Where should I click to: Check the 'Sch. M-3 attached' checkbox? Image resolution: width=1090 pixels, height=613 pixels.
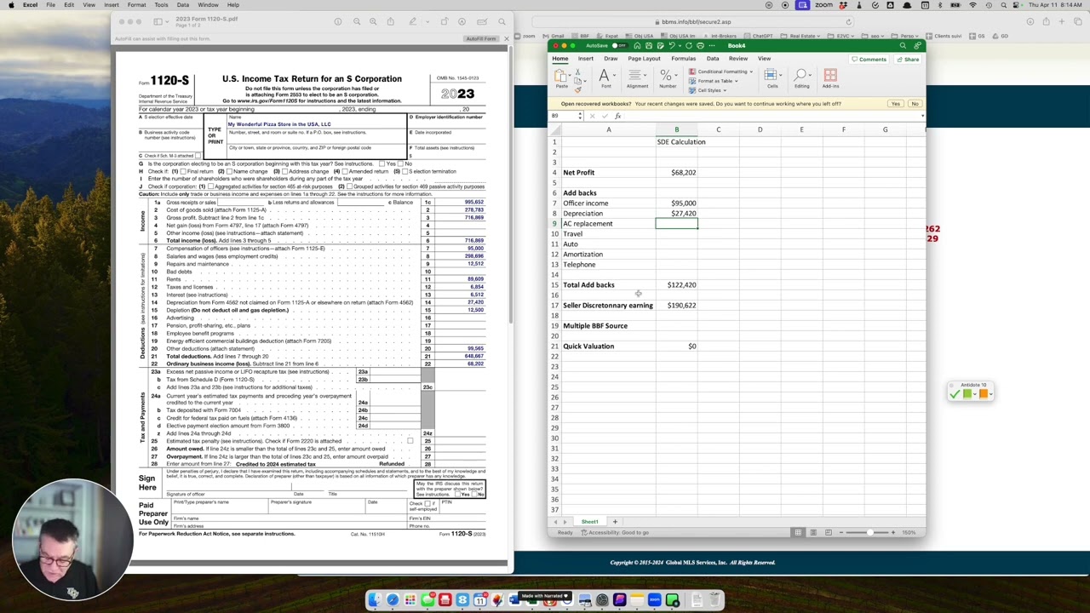tap(199, 156)
